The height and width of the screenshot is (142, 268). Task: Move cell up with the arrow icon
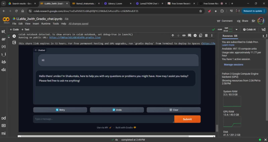tap(173, 36)
